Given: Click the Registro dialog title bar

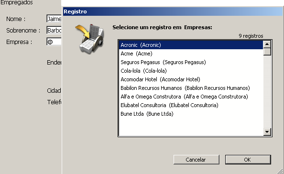Looking at the screenshot, I should pos(173,11).
